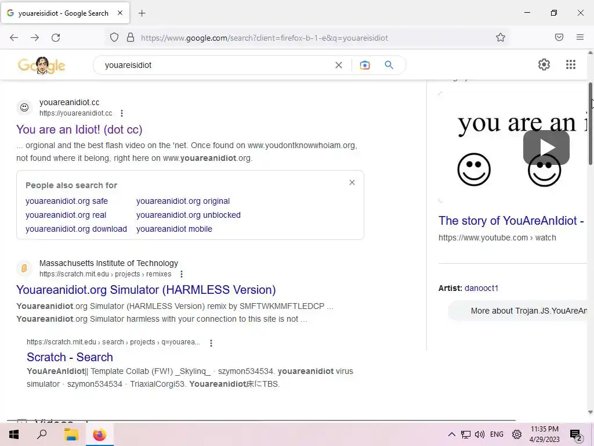Search by image with the camera icon

point(364,65)
